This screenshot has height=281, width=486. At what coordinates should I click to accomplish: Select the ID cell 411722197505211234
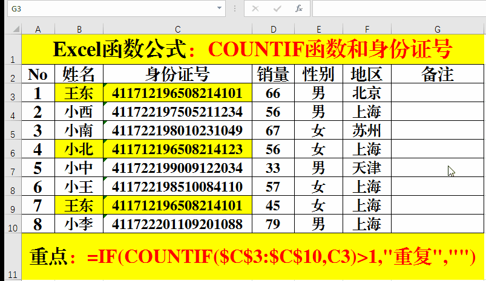177,112
